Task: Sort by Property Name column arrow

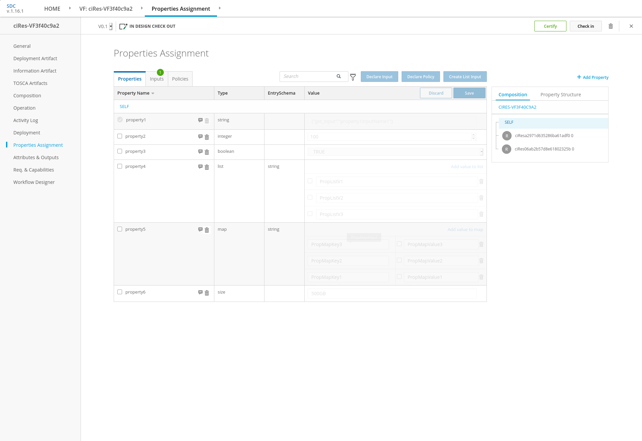Action: click(153, 93)
